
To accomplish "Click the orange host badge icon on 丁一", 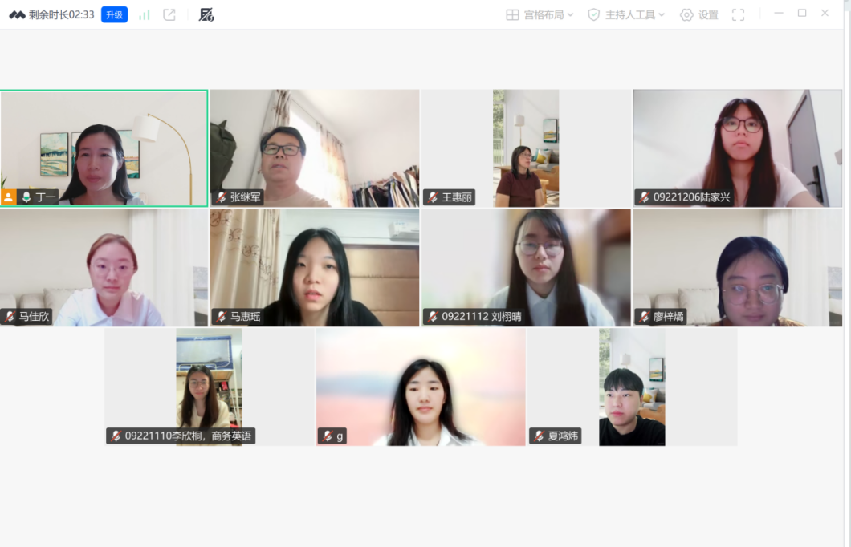I will [9, 197].
